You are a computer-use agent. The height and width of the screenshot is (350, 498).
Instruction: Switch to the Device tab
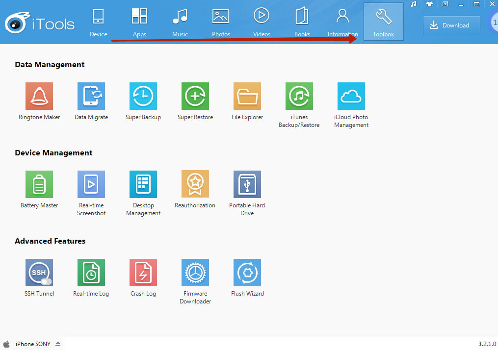(98, 23)
